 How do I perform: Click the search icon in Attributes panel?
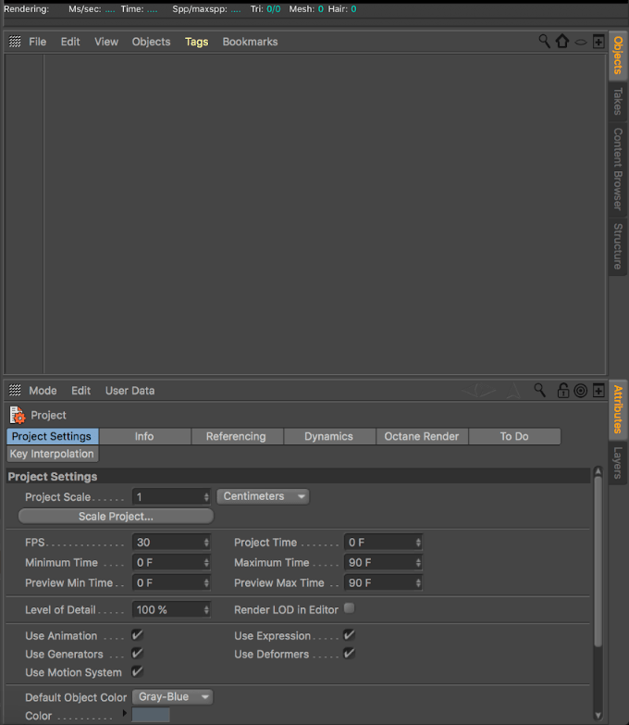click(540, 391)
